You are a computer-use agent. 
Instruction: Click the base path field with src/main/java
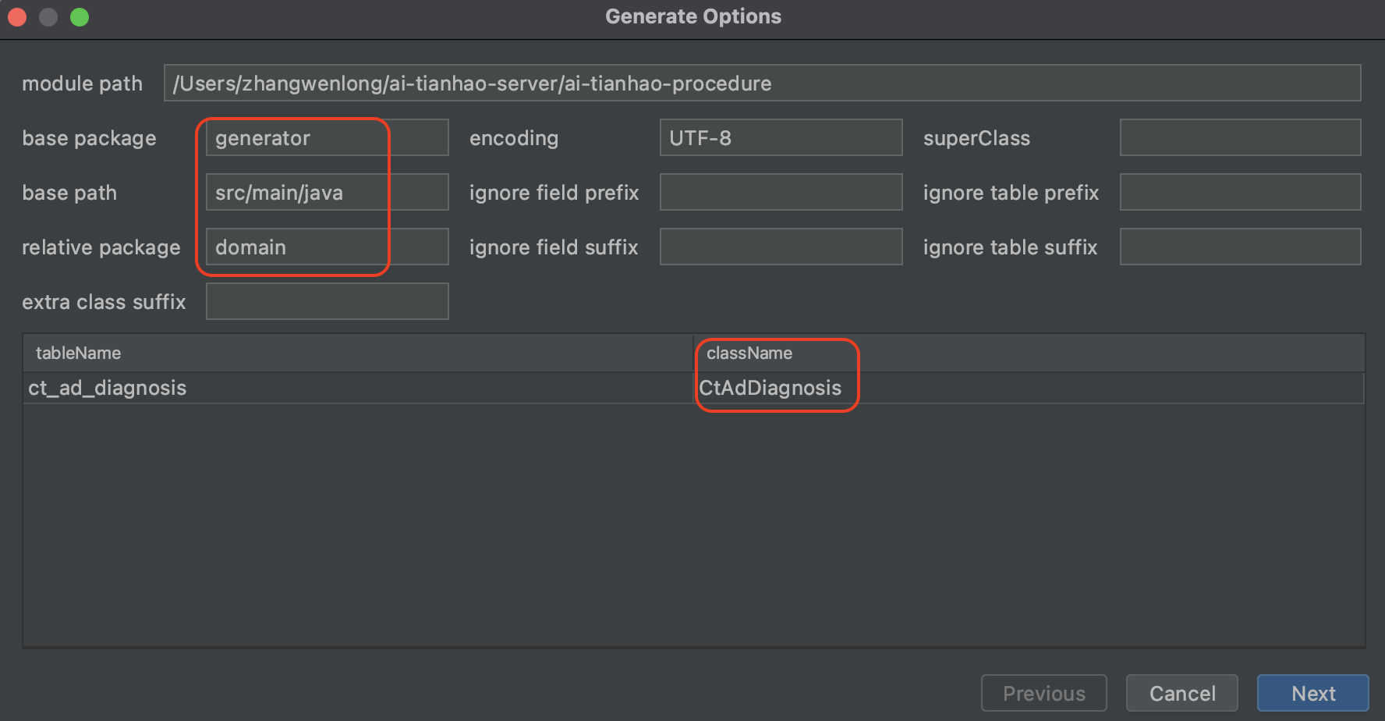coord(327,193)
